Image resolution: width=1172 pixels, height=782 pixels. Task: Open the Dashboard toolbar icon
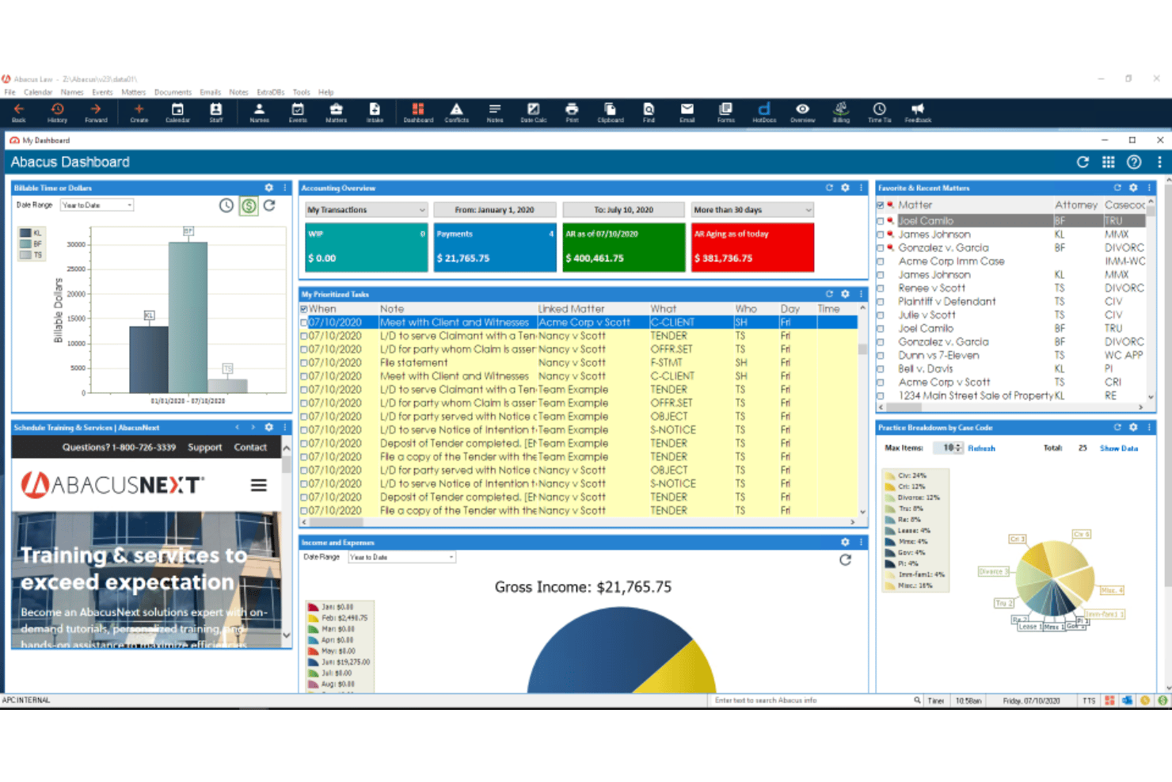tap(418, 113)
